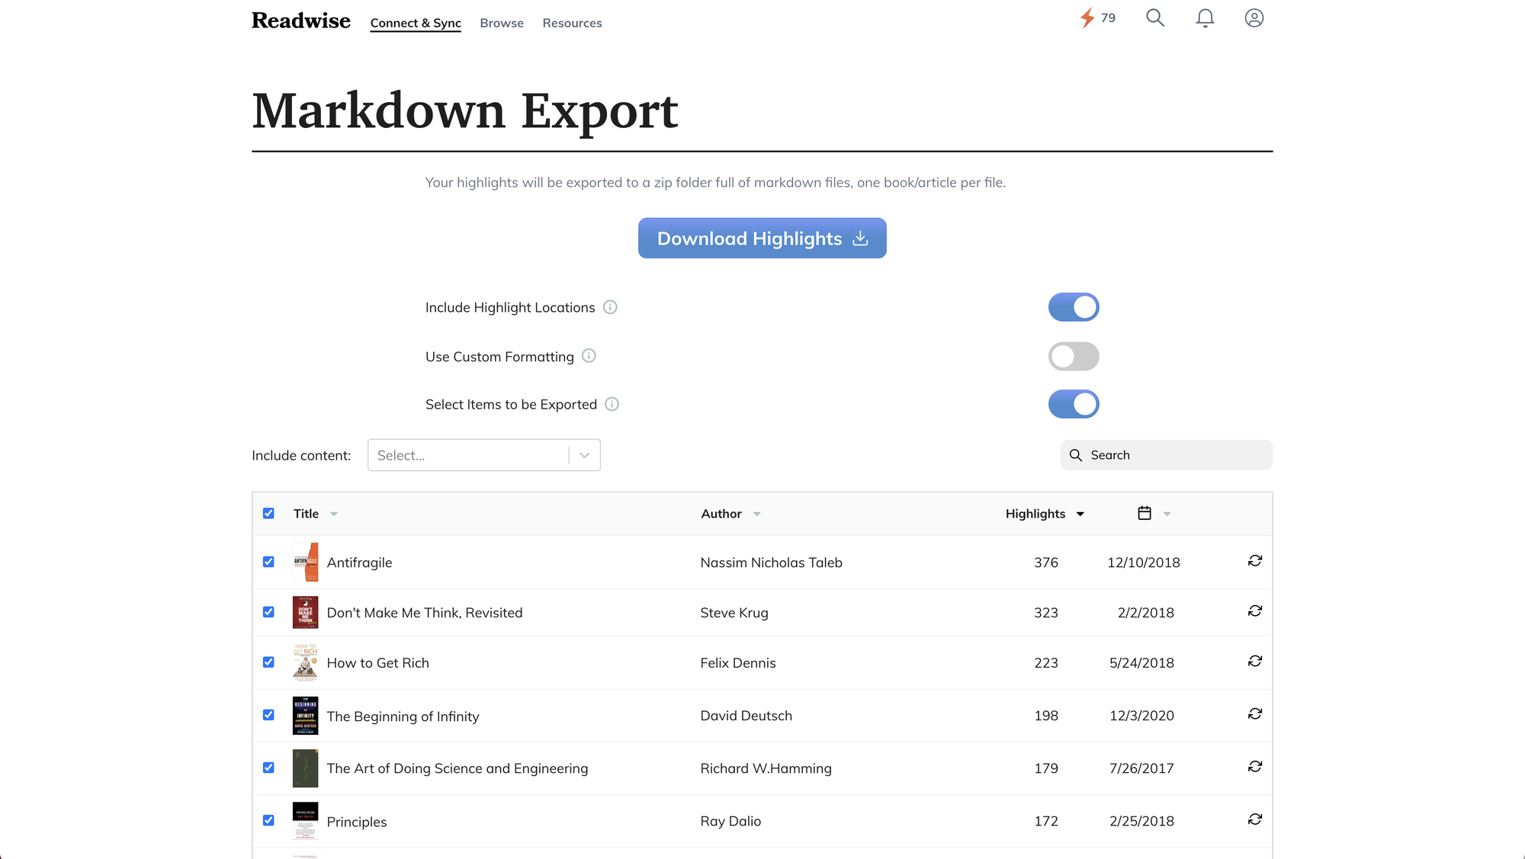The image size is (1525, 859).
Task: Uncheck Antifragile checkbox
Action: [268, 562]
